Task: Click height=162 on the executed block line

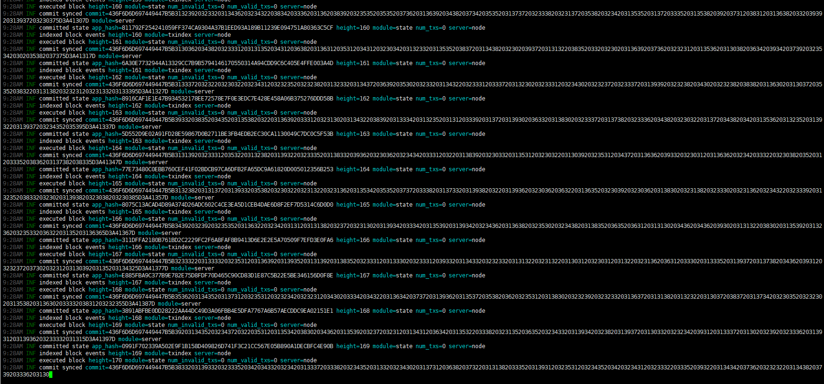Action: [x=105, y=77]
